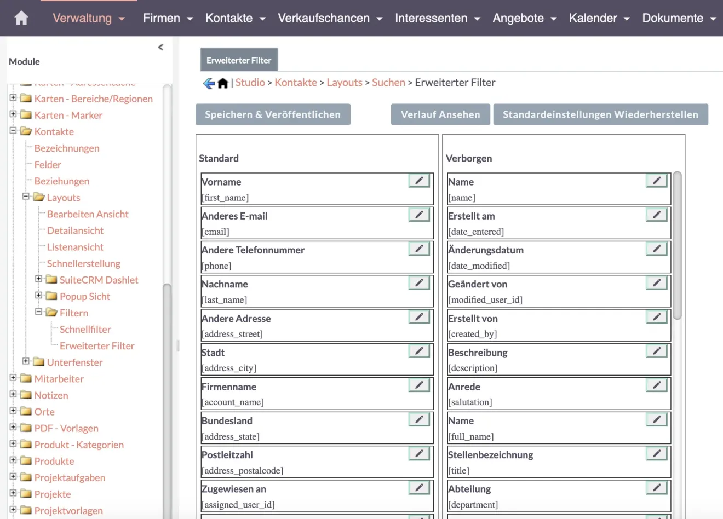723x519 pixels.
Task: Collapse the Kontakte folder in the module tree
Action: pyautogui.click(x=13, y=131)
